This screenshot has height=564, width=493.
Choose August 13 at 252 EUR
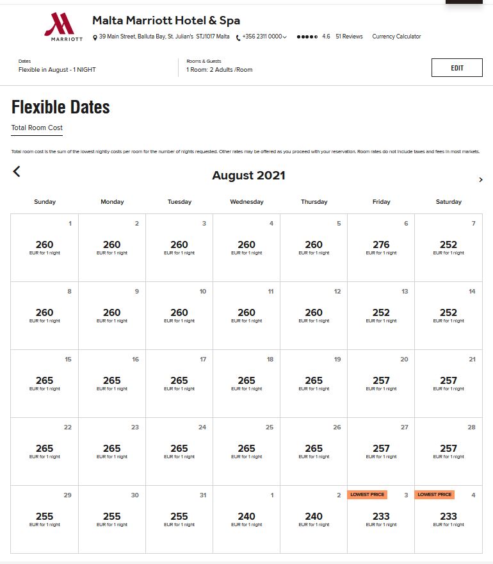point(381,315)
